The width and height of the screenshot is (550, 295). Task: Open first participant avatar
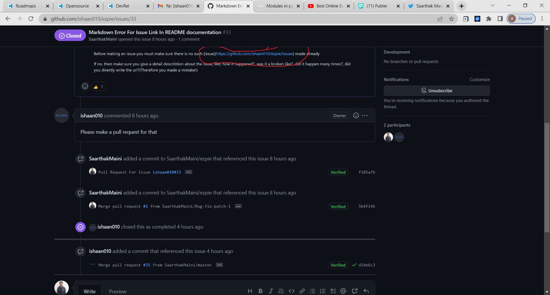tap(389, 137)
